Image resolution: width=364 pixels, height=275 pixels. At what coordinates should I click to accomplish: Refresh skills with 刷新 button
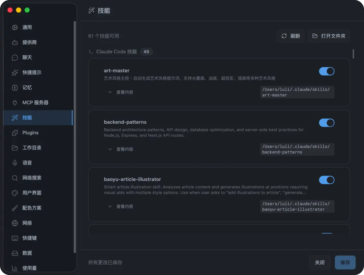[x=291, y=36]
